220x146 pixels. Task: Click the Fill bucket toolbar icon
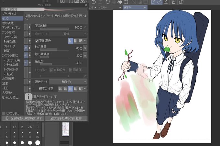pyautogui.click(x=120, y=2)
